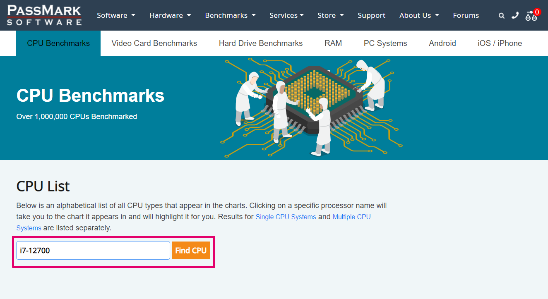Open the compare scales cart icon
This screenshot has height=299, width=548.
(532, 15)
